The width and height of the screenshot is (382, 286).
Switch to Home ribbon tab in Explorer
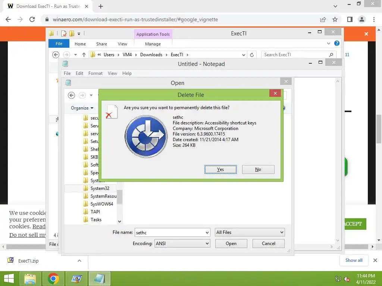(x=80, y=44)
